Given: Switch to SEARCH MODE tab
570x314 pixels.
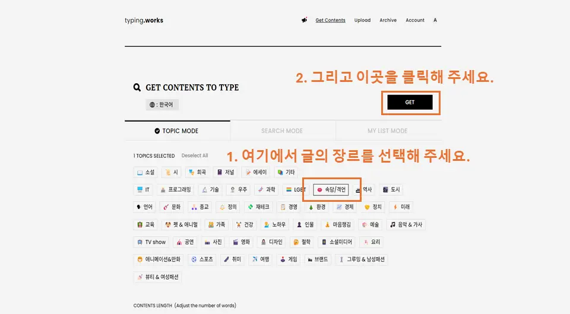Looking at the screenshot, I should (282, 131).
